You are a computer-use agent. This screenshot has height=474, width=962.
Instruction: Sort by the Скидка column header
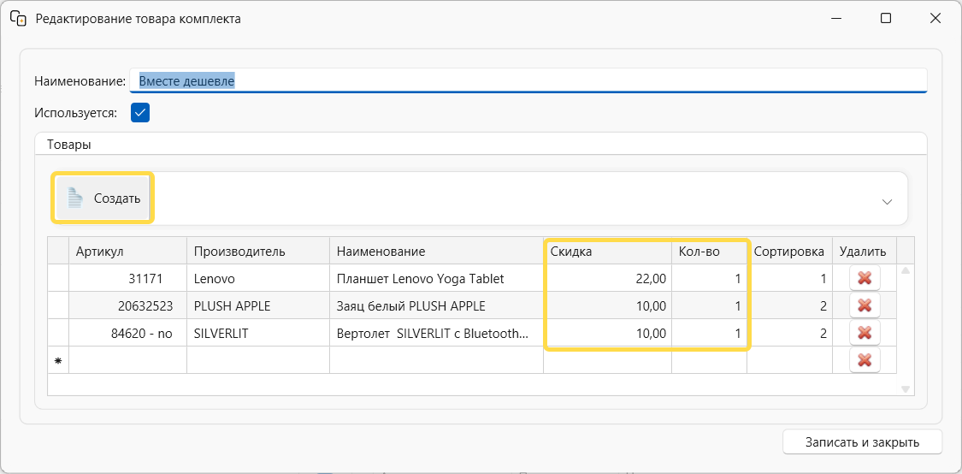click(607, 251)
